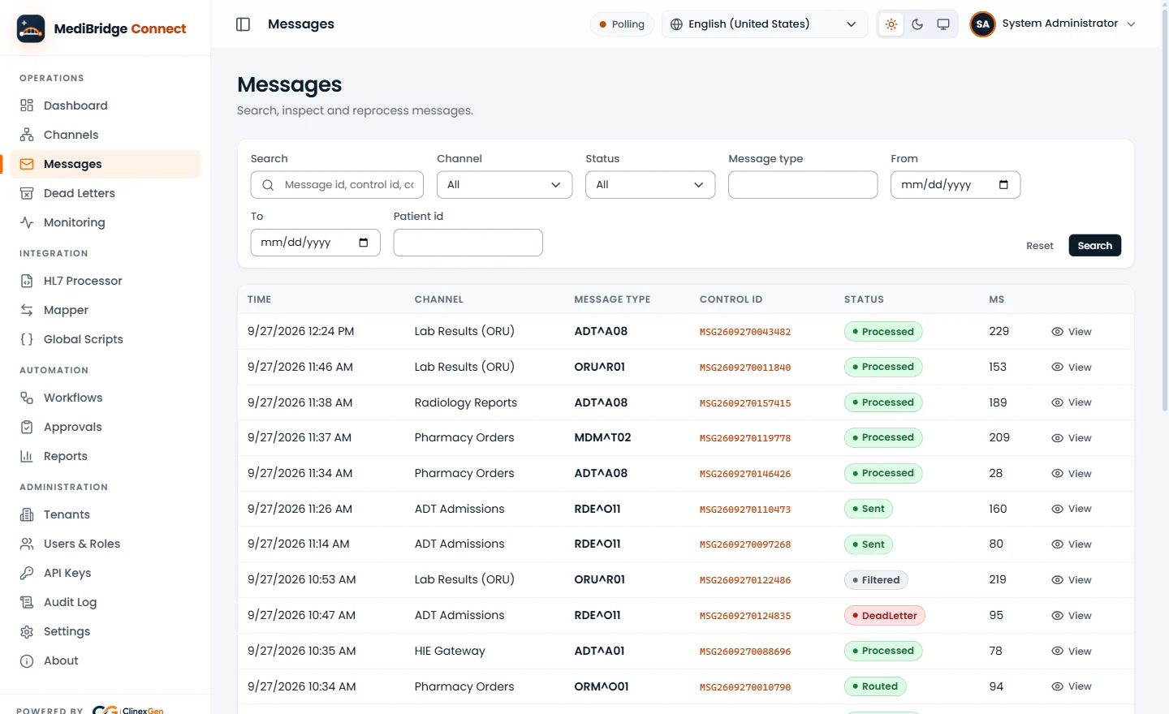
Task: View the 12:24 PM message row
Action: pos(1071,332)
